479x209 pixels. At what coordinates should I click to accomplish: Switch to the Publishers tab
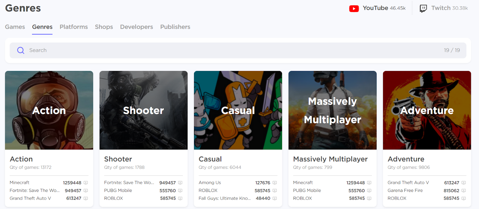[x=175, y=27]
